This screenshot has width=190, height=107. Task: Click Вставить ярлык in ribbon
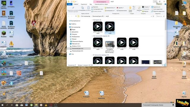[x=96, y=11]
